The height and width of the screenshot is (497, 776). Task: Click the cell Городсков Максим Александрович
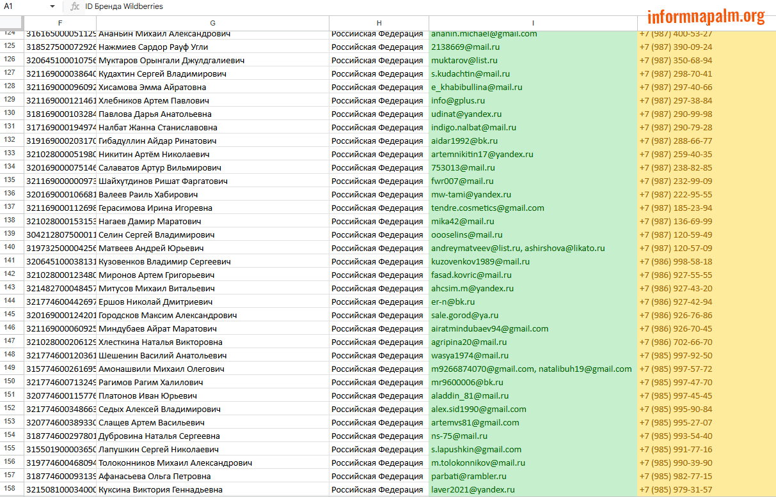coord(212,315)
